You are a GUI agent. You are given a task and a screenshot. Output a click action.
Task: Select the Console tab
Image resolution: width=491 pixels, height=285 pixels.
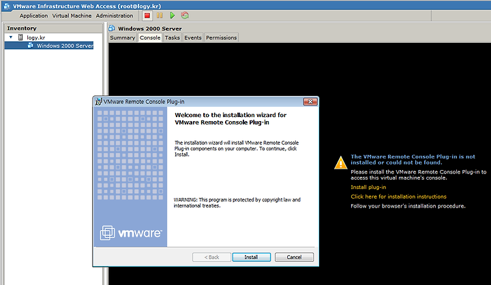point(150,37)
